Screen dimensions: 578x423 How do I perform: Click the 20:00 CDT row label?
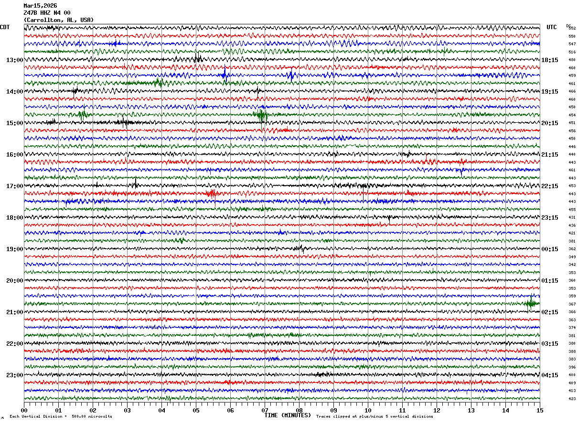click(14, 281)
